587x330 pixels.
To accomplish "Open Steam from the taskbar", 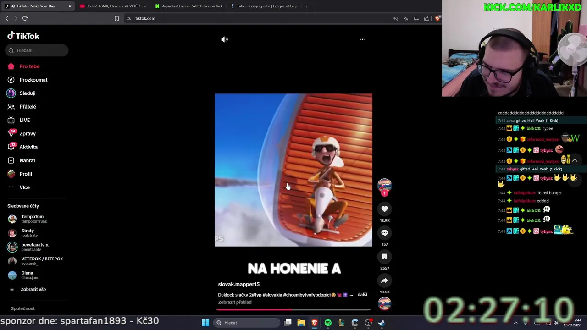I will [382, 323].
